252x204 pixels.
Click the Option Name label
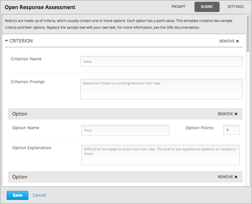26,128
